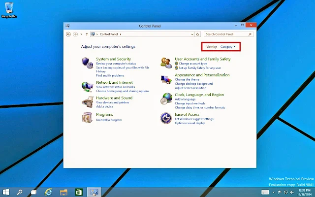This screenshot has height=197, width=315.
Task: Refresh the Control Panel view
Action: tap(198, 34)
